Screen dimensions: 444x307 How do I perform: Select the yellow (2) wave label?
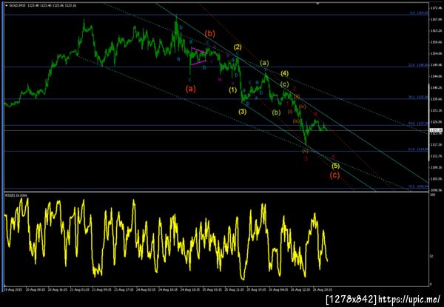238,47
